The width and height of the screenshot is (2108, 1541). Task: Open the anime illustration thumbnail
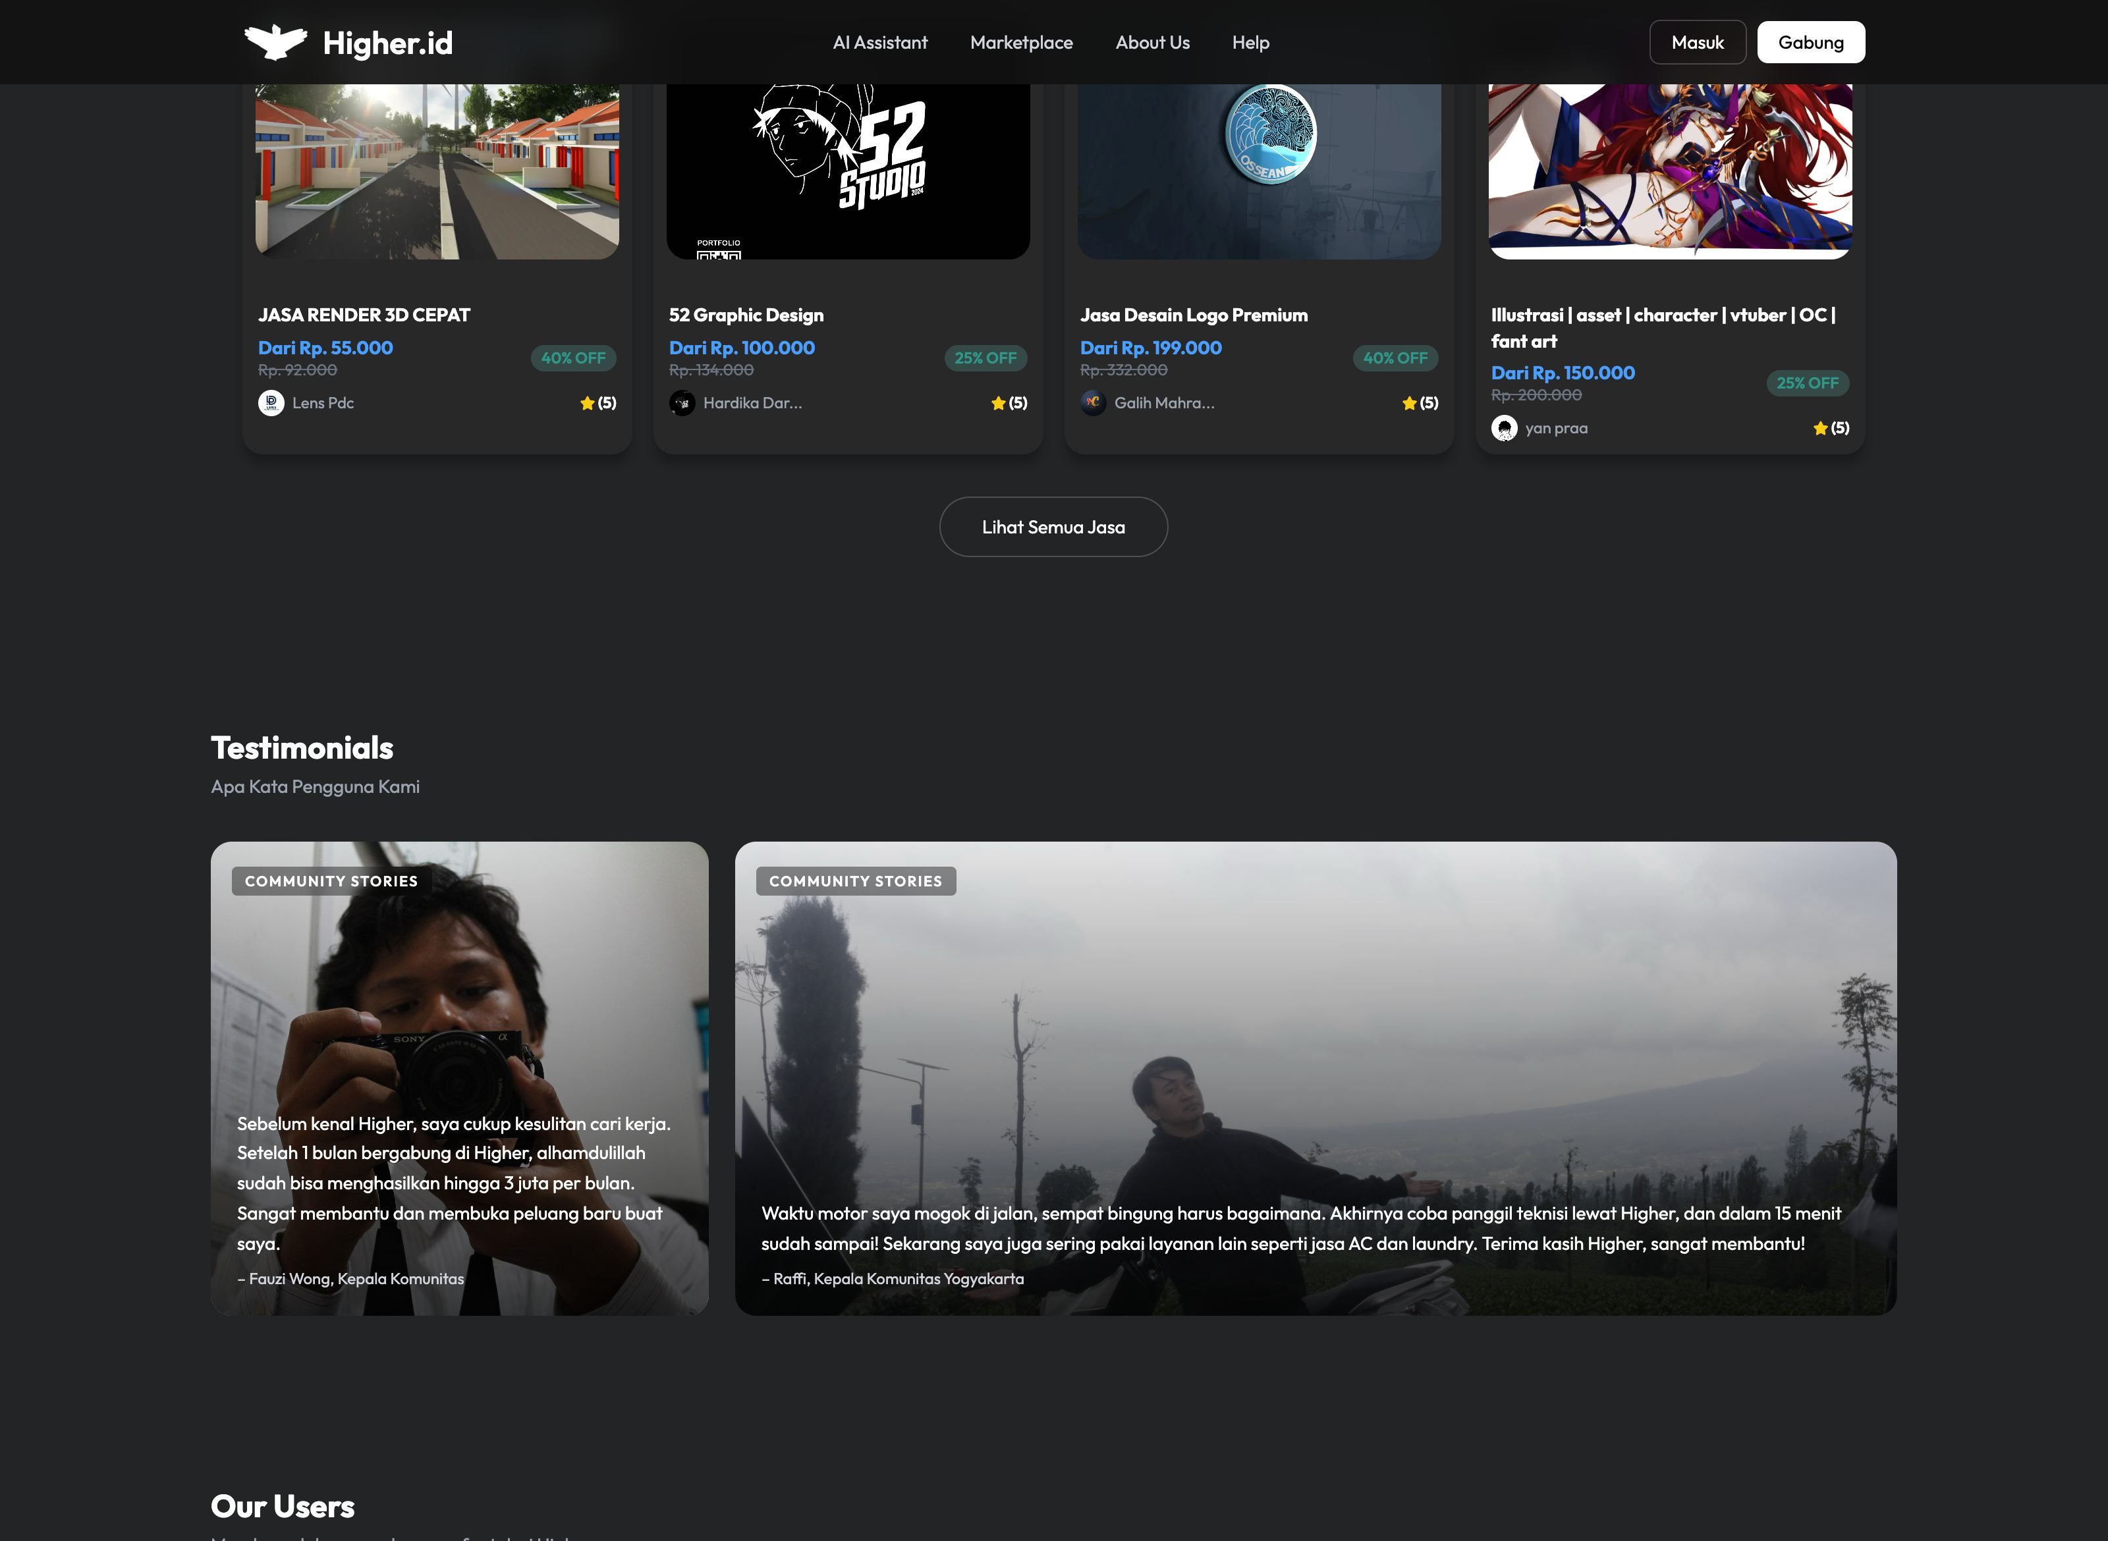pos(1669,172)
